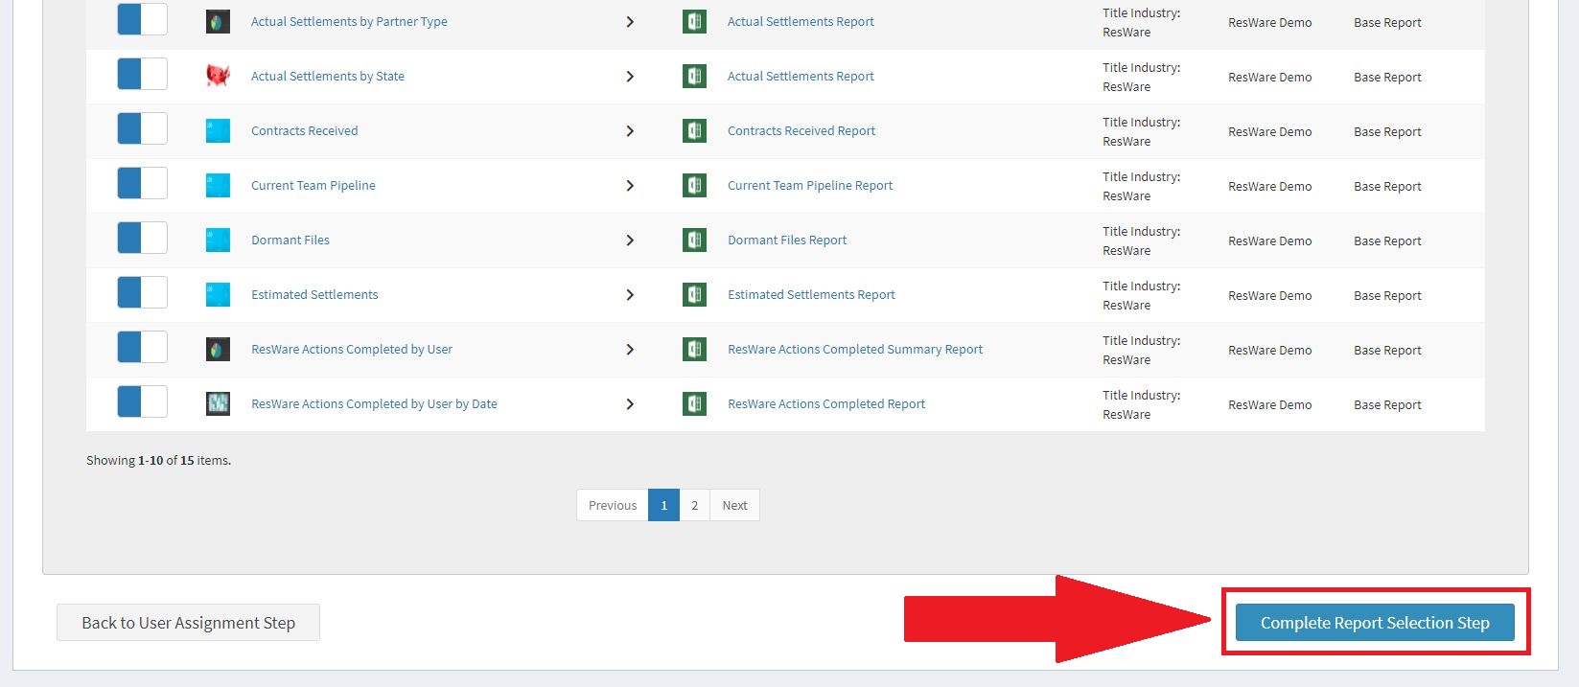Click the Dormant Files thumbnail icon
The width and height of the screenshot is (1579, 687).
(218, 240)
